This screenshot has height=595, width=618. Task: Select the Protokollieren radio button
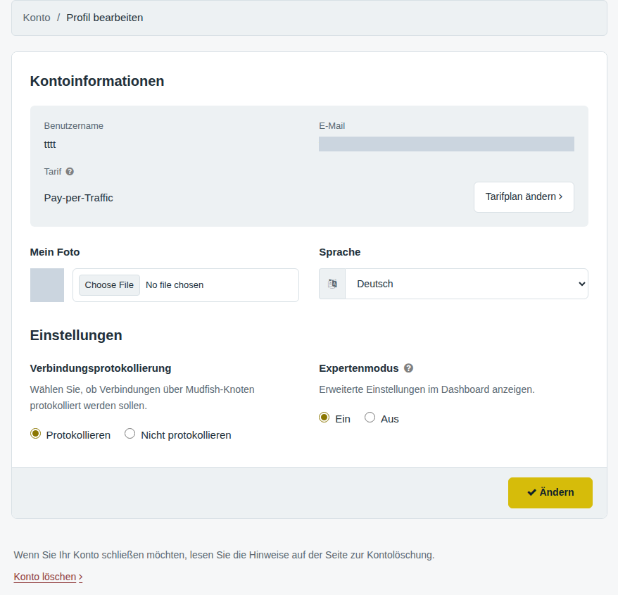(35, 434)
